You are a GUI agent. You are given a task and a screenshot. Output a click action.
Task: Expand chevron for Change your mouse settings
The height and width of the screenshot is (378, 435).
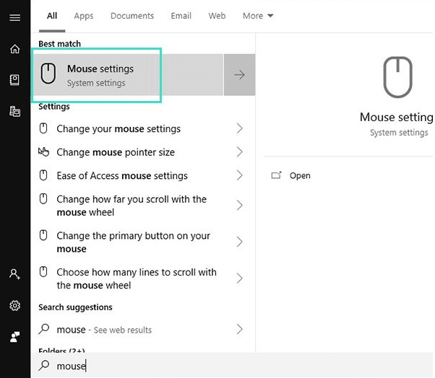[x=239, y=128]
